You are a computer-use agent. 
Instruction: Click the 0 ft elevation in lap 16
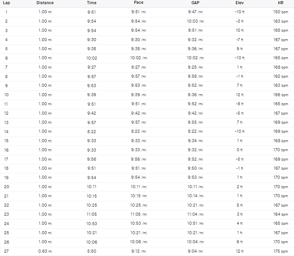[x=239, y=150]
